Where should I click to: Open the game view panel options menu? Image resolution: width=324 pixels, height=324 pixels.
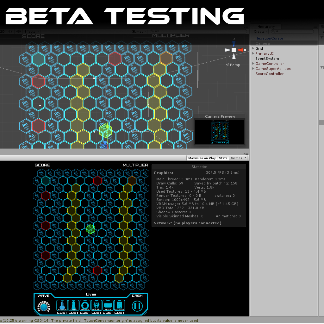click(x=246, y=154)
